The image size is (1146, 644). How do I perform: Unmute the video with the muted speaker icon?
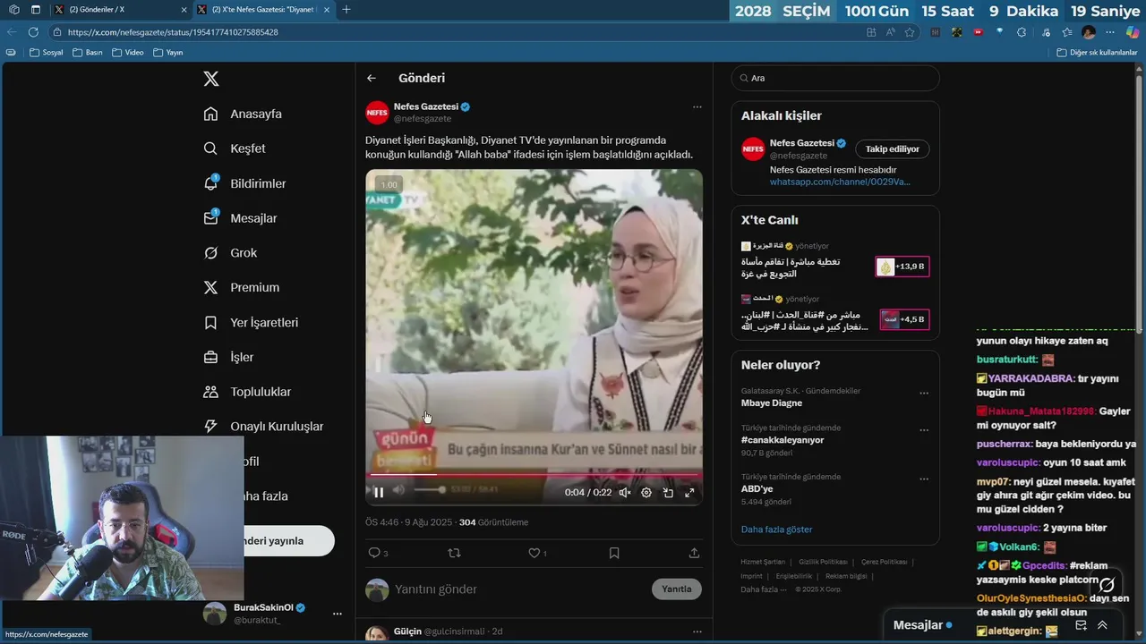click(625, 492)
